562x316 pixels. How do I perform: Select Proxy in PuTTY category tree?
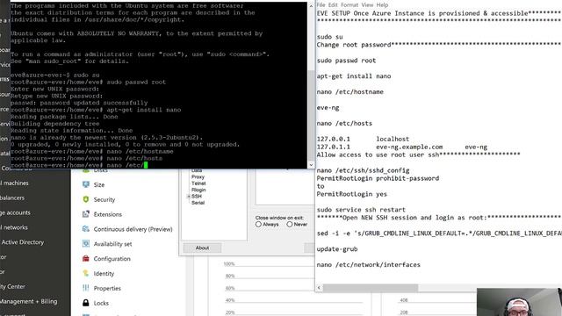pos(198,176)
